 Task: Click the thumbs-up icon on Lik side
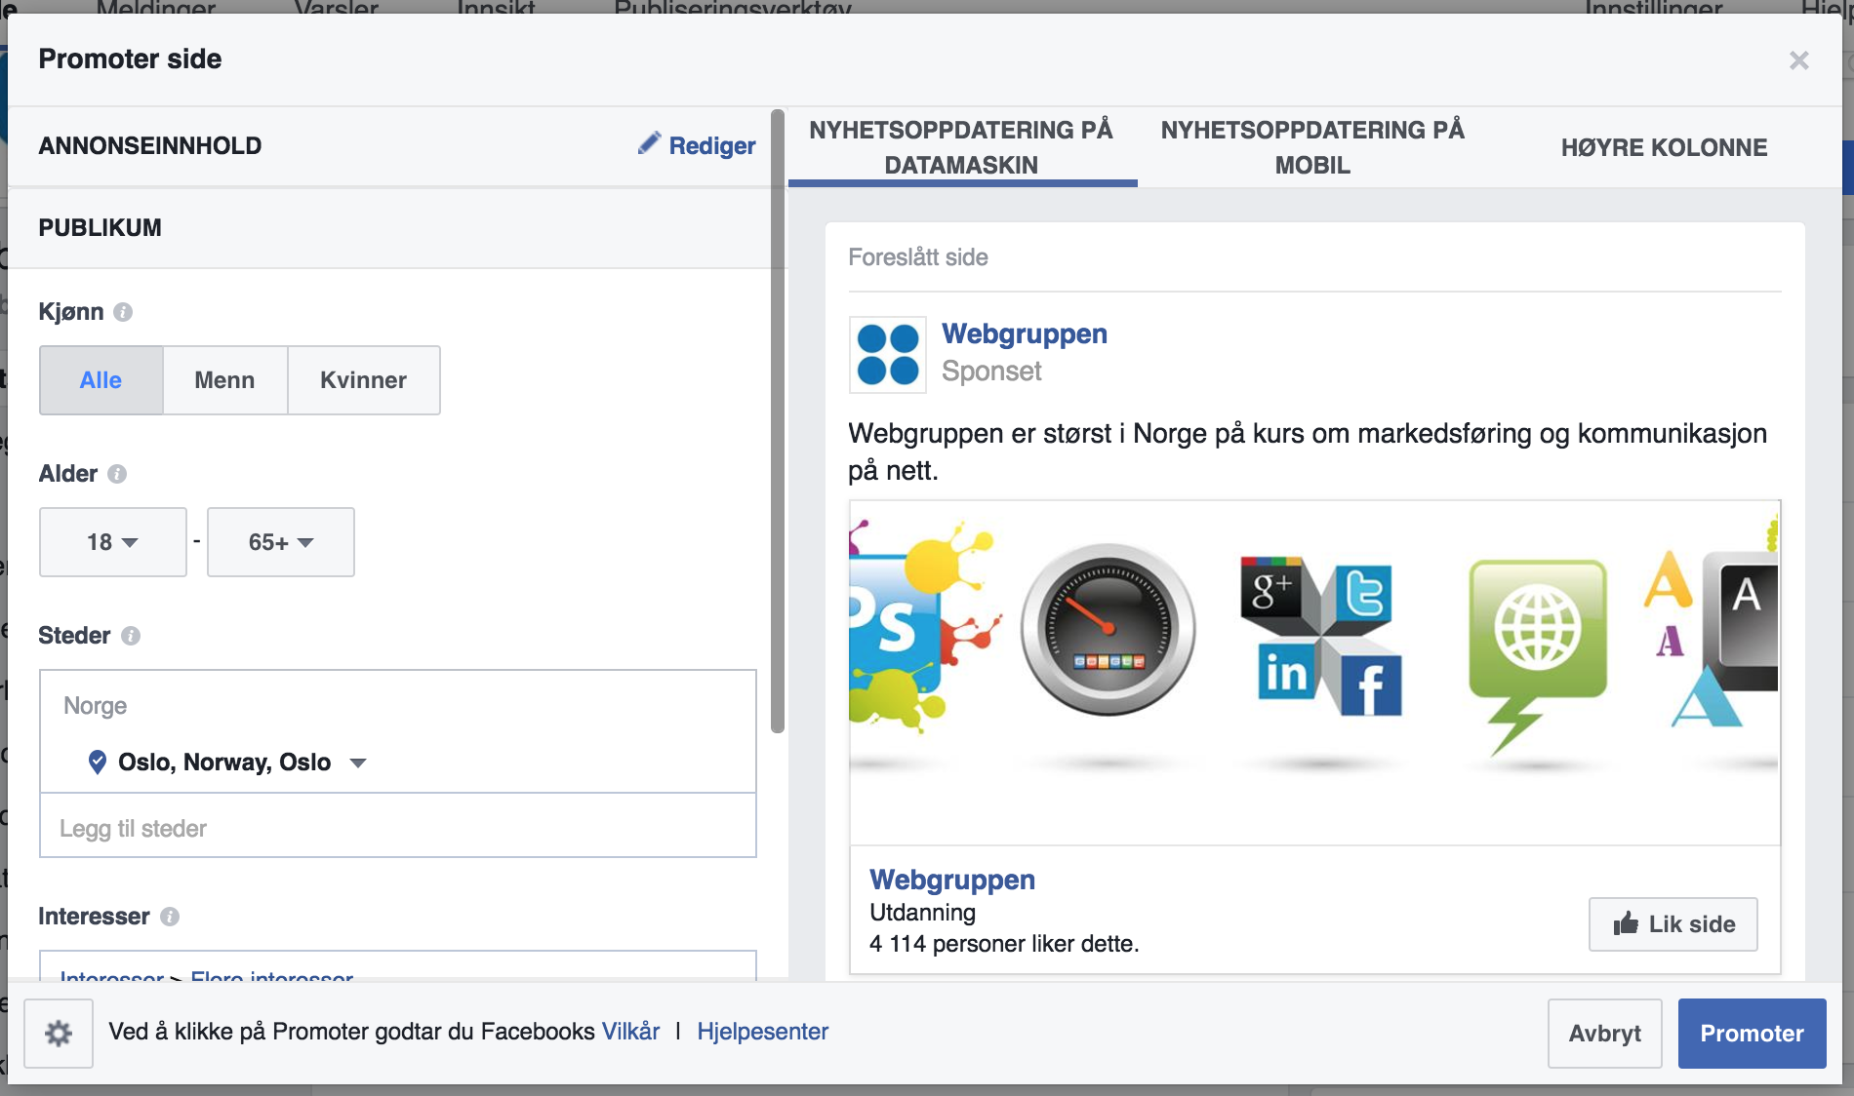(x=1626, y=923)
